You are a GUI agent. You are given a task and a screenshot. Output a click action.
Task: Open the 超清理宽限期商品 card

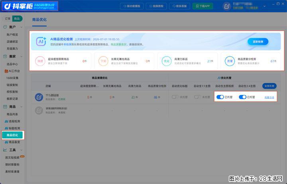click(61, 61)
